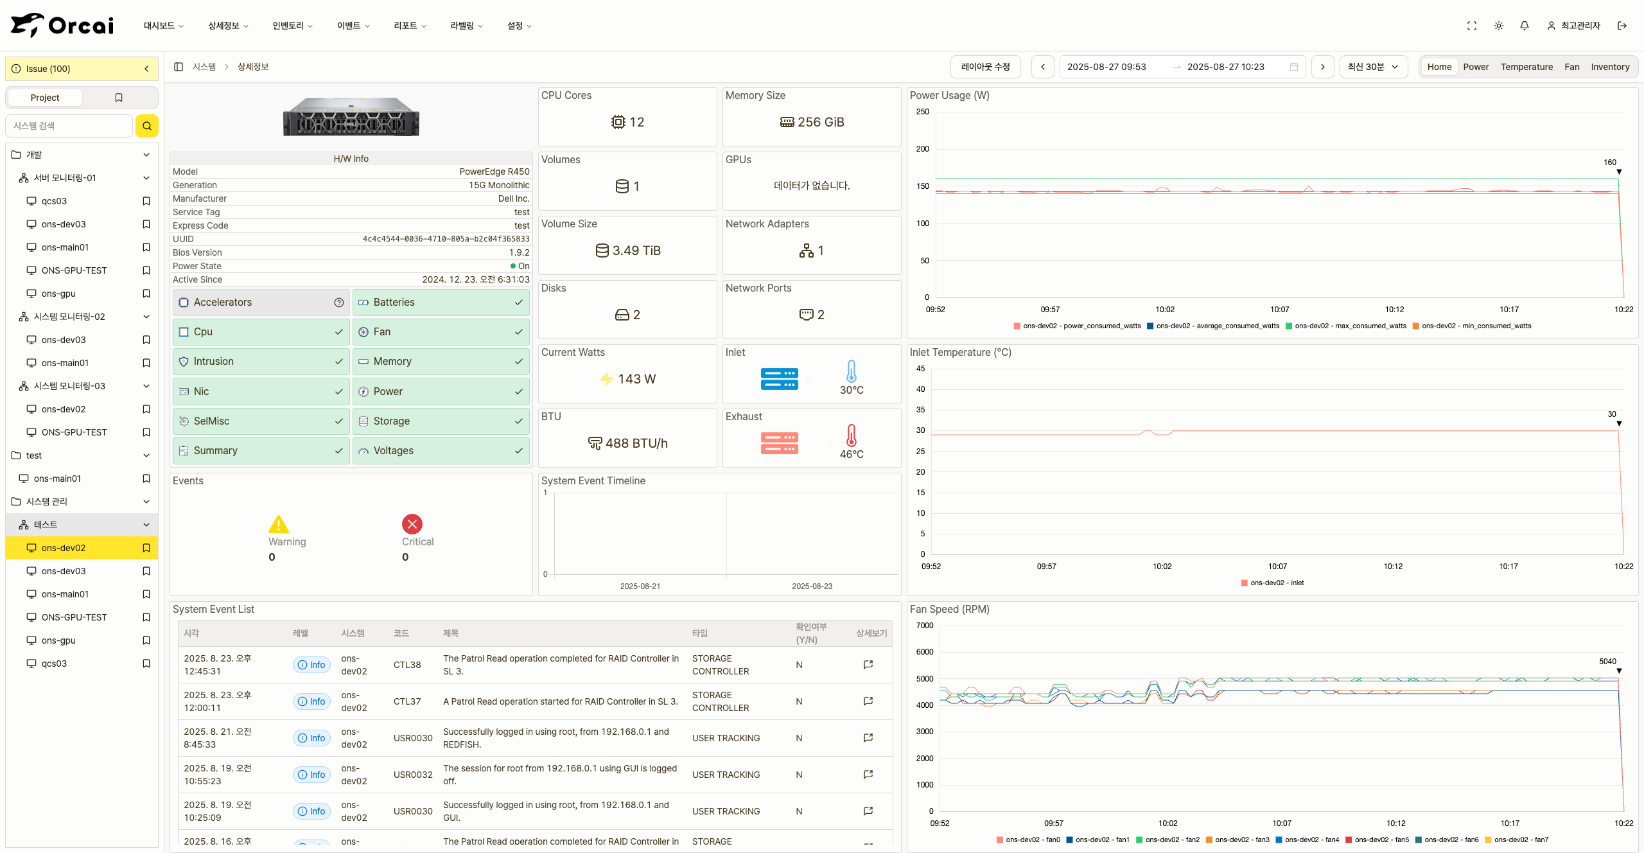The height and width of the screenshot is (853, 1644).
Task: Toggle bookmark for qcs03 under 서버 모니터링-01
Action: [x=146, y=201]
